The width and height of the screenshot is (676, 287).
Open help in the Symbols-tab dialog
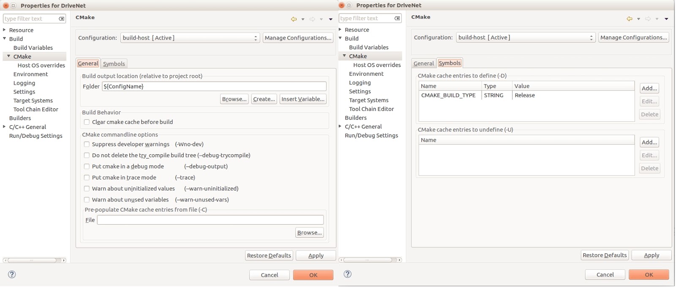[x=348, y=274]
